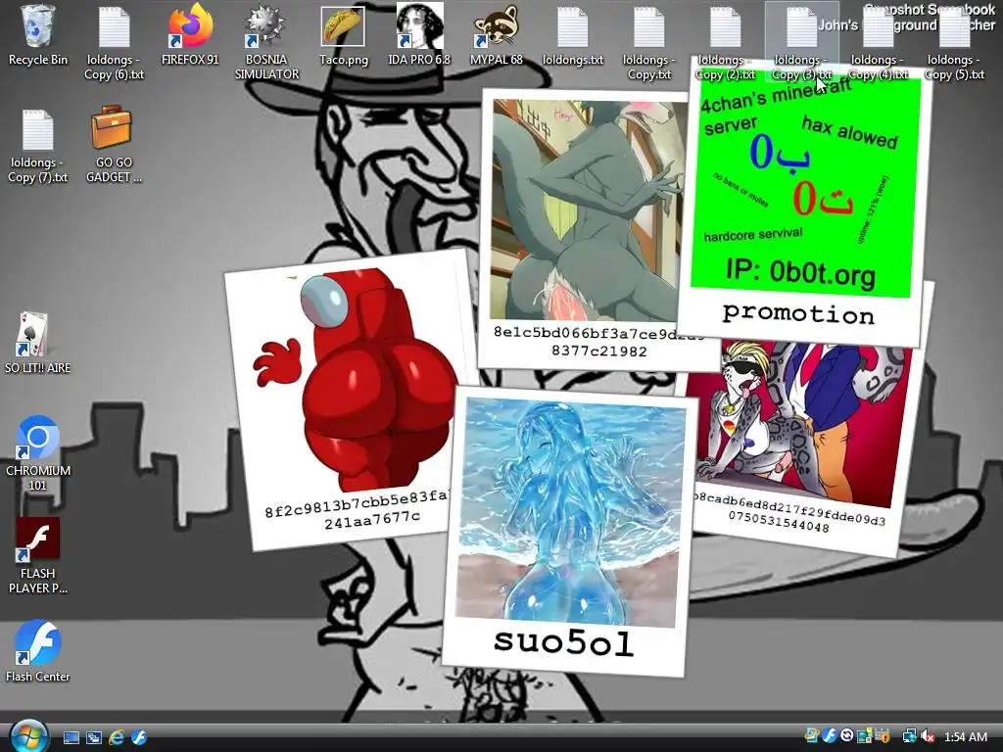Open the MYPAL 68 browser shortcut
The image size is (1003, 752).
497,36
